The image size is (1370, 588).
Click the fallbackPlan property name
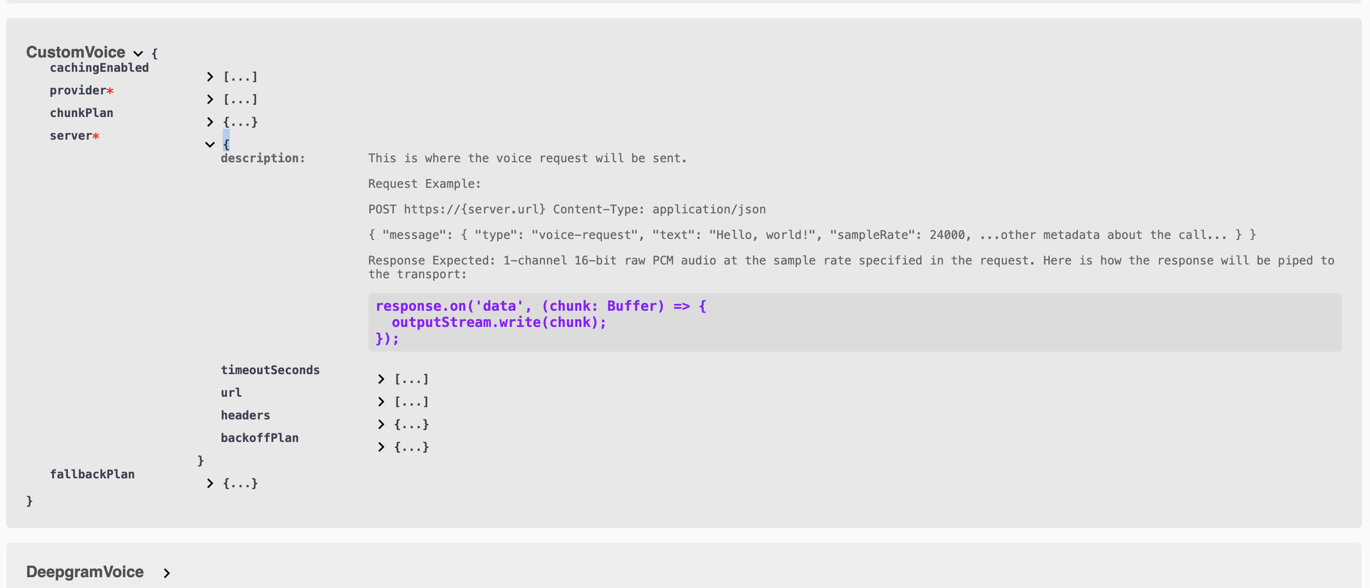click(92, 474)
